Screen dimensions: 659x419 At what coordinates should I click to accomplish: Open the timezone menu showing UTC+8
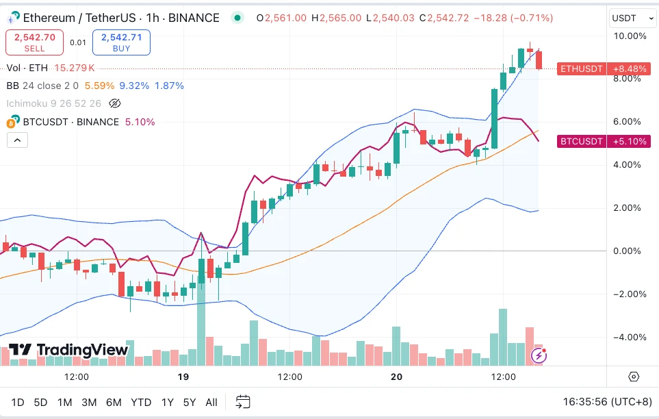607,402
